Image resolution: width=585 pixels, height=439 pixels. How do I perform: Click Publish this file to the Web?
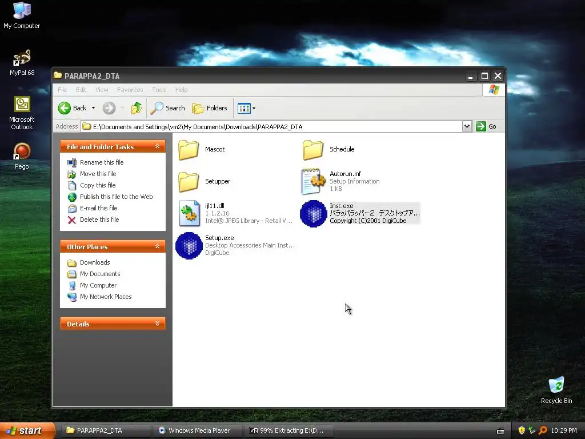pos(116,197)
